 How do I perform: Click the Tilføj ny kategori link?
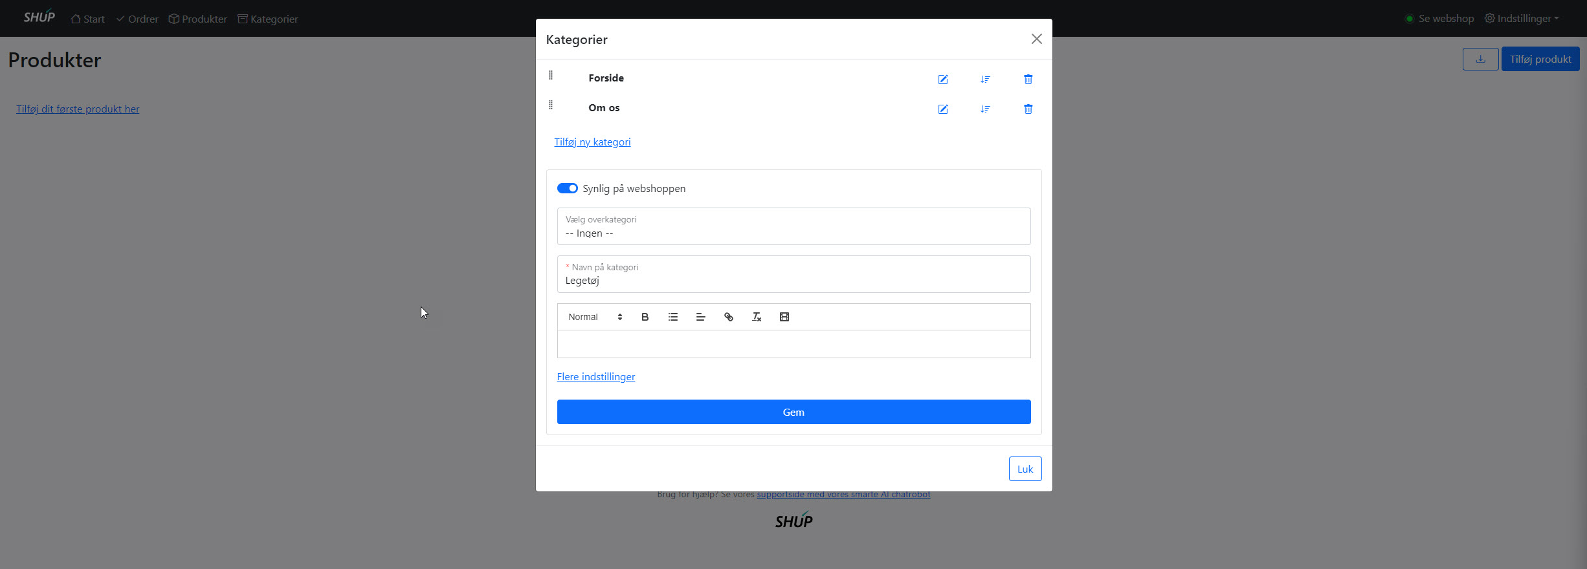coord(592,142)
